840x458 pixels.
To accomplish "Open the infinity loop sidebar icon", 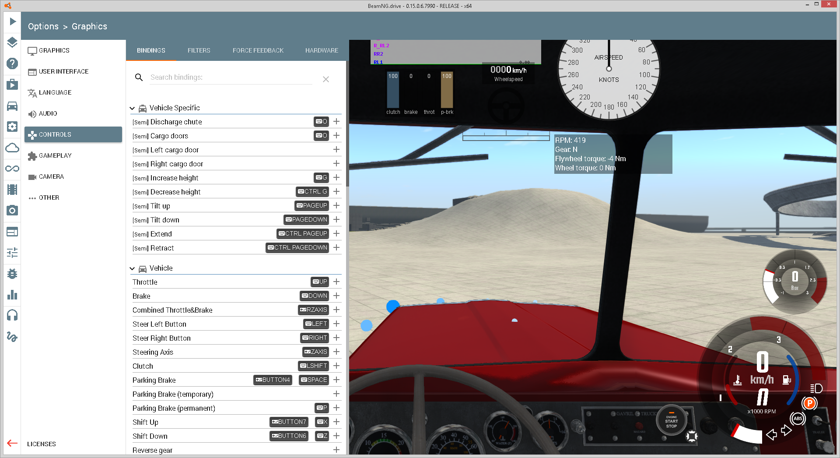I will (12, 169).
